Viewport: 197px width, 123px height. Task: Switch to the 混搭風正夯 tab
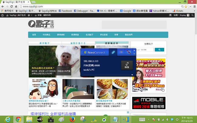(112, 43)
